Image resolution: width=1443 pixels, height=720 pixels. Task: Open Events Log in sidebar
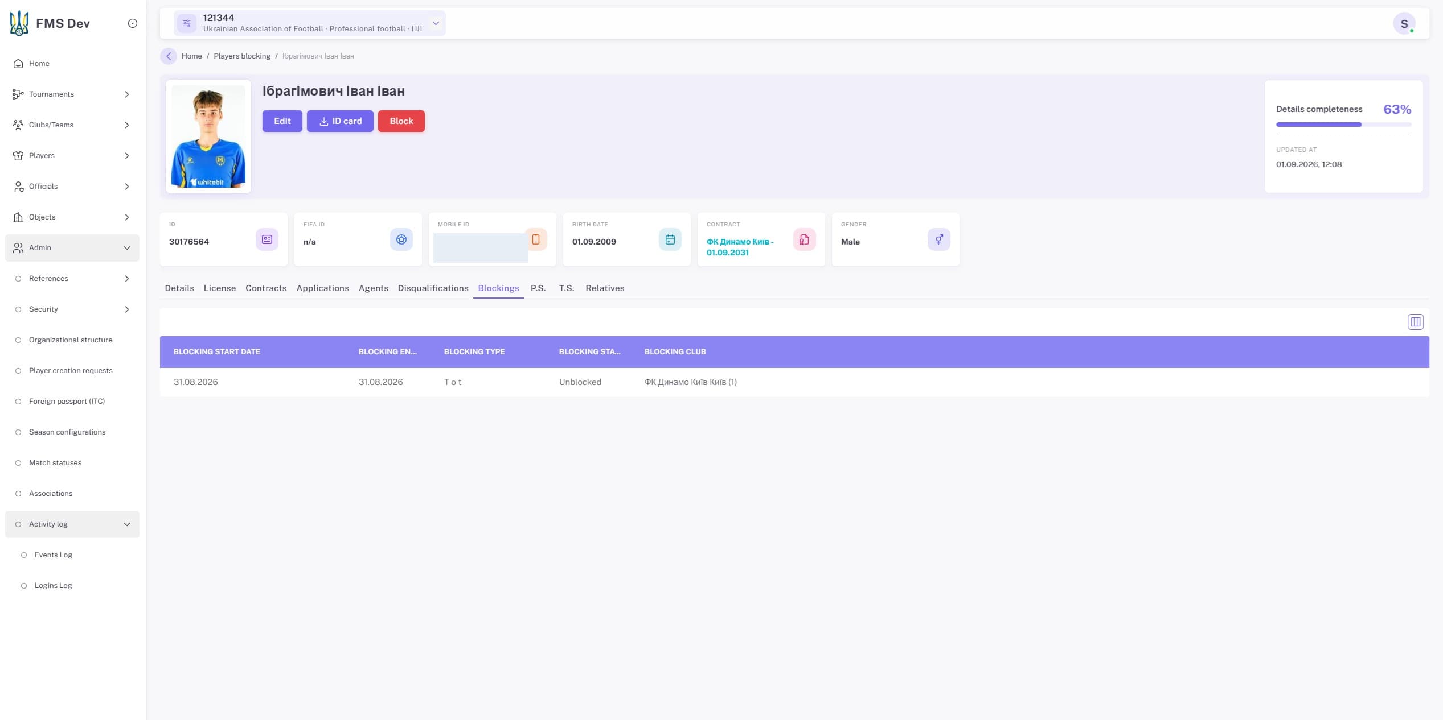(x=54, y=555)
